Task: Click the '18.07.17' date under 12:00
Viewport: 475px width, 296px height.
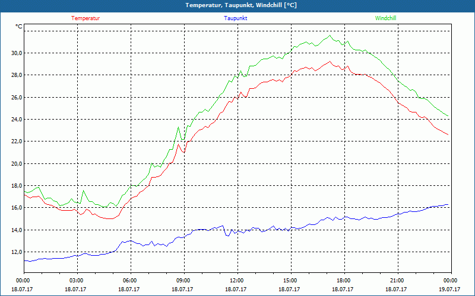Action: coord(236,289)
